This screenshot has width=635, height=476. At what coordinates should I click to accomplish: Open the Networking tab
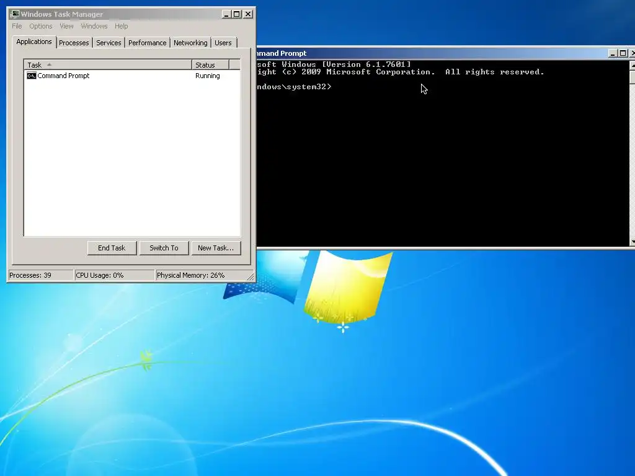(190, 43)
